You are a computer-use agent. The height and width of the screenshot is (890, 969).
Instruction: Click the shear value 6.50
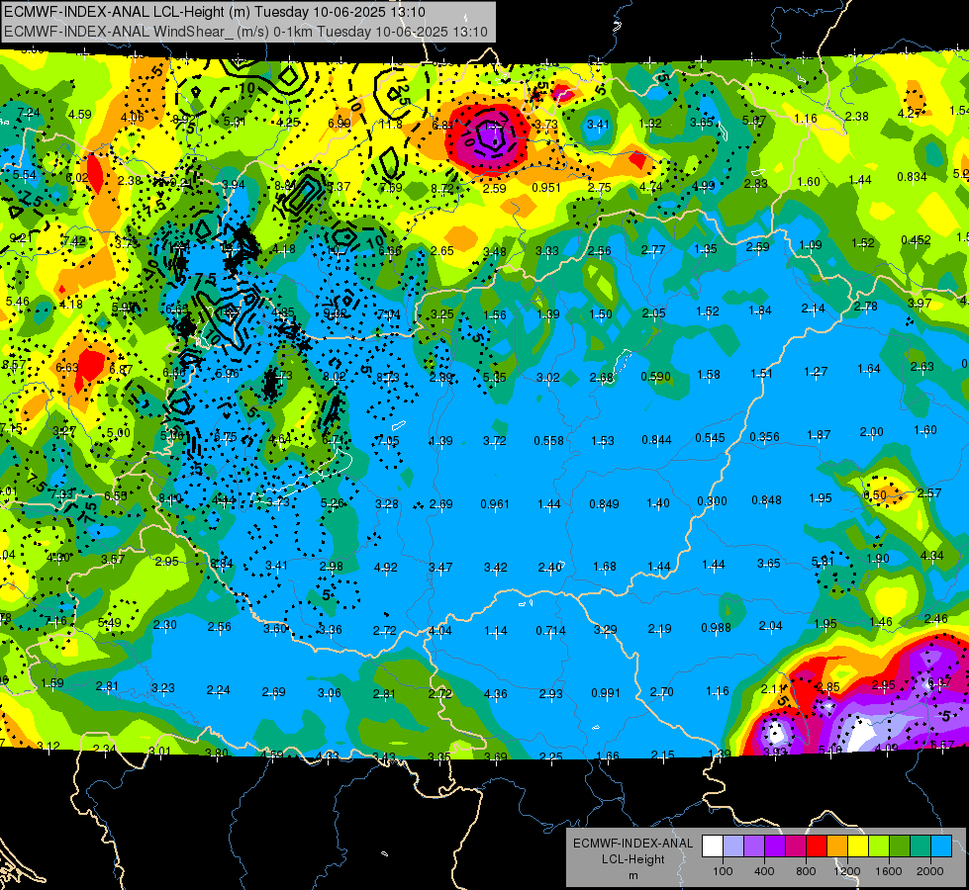pyautogui.click(x=874, y=494)
